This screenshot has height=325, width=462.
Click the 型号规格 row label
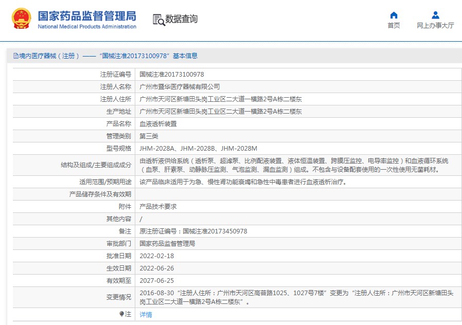click(119, 149)
